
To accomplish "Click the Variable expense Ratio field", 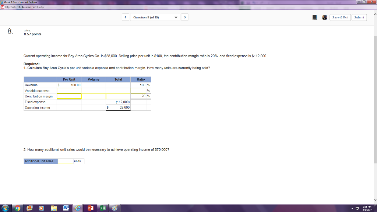I will 138,91.
